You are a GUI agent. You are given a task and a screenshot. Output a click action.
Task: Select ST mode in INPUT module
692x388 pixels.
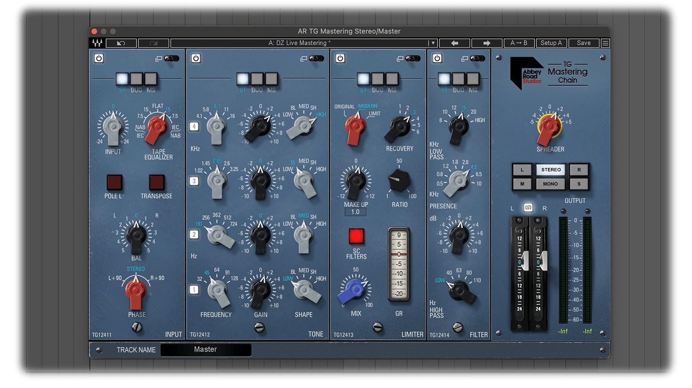click(x=122, y=79)
